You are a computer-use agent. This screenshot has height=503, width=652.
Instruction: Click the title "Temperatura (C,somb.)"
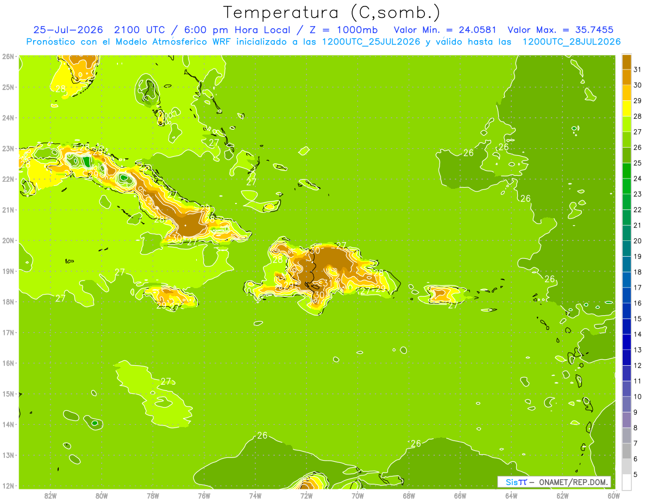[x=332, y=12]
